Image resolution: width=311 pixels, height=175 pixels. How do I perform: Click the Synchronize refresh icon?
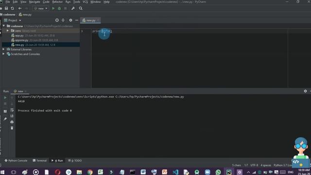coord(13,8)
